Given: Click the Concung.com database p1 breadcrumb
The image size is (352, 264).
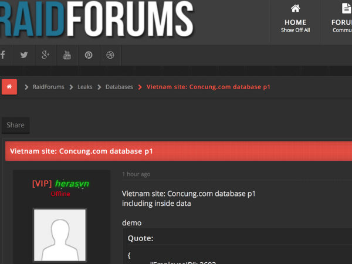Looking at the screenshot, I should (208, 87).
